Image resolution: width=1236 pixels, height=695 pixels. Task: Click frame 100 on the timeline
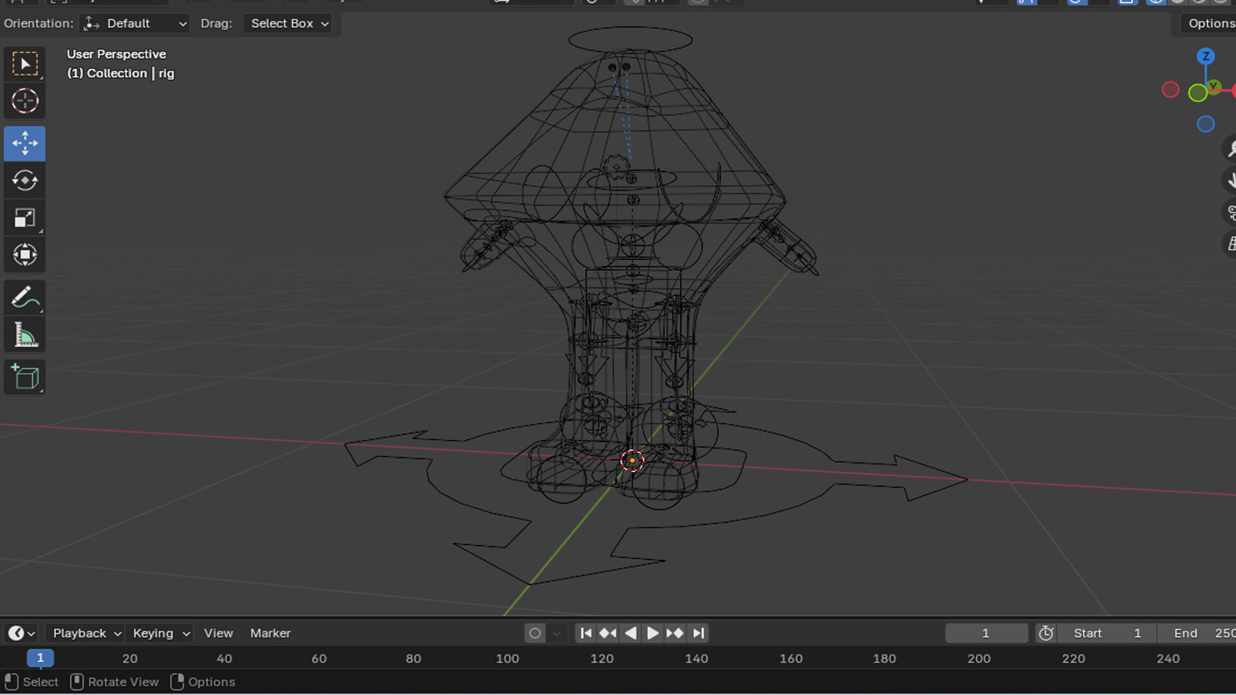click(507, 658)
